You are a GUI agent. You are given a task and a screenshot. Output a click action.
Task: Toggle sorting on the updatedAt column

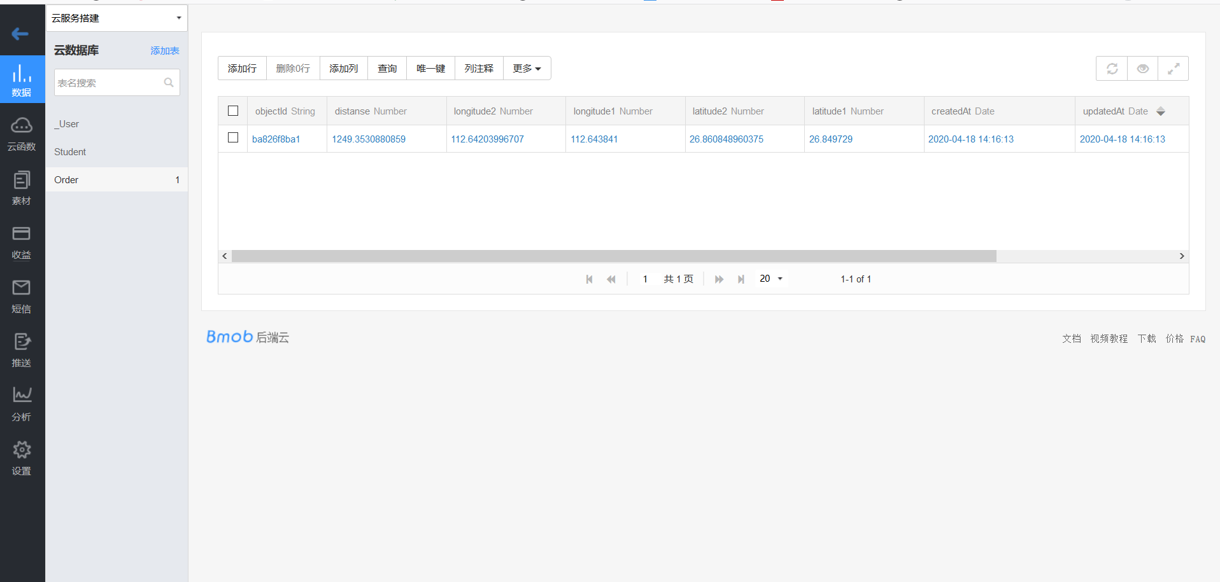(1161, 111)
